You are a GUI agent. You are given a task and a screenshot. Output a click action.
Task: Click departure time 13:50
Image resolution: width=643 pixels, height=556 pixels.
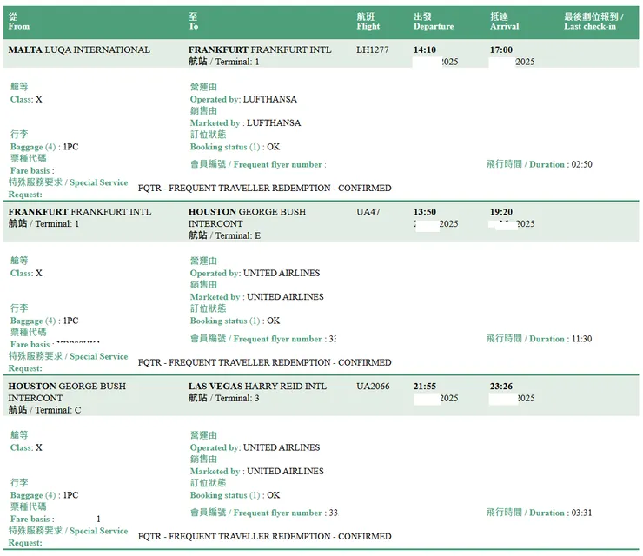(x=424, y=212)
